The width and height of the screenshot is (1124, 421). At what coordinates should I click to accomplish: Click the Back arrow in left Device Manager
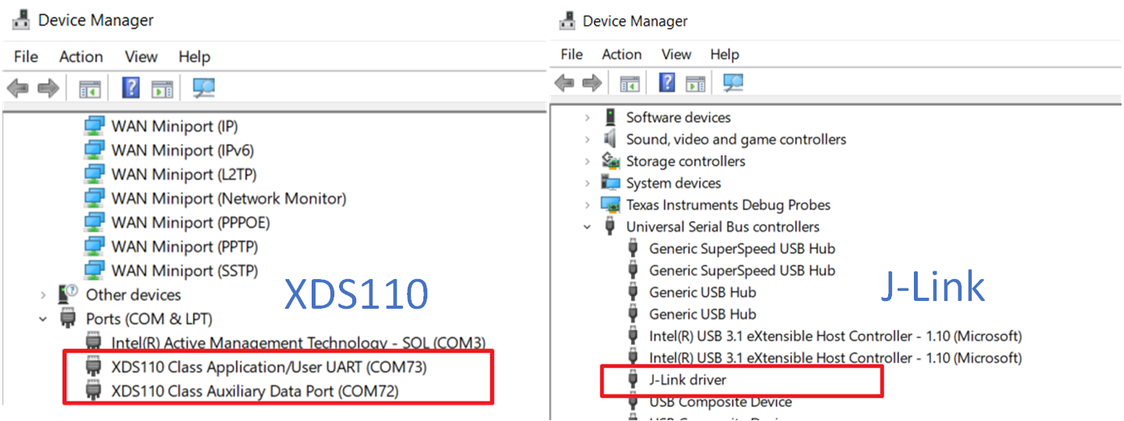point(17,89)
